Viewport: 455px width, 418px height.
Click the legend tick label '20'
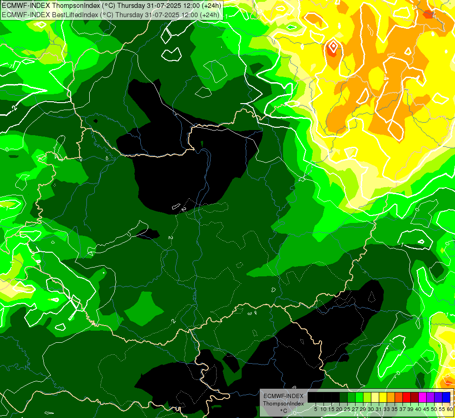[339, 409]
